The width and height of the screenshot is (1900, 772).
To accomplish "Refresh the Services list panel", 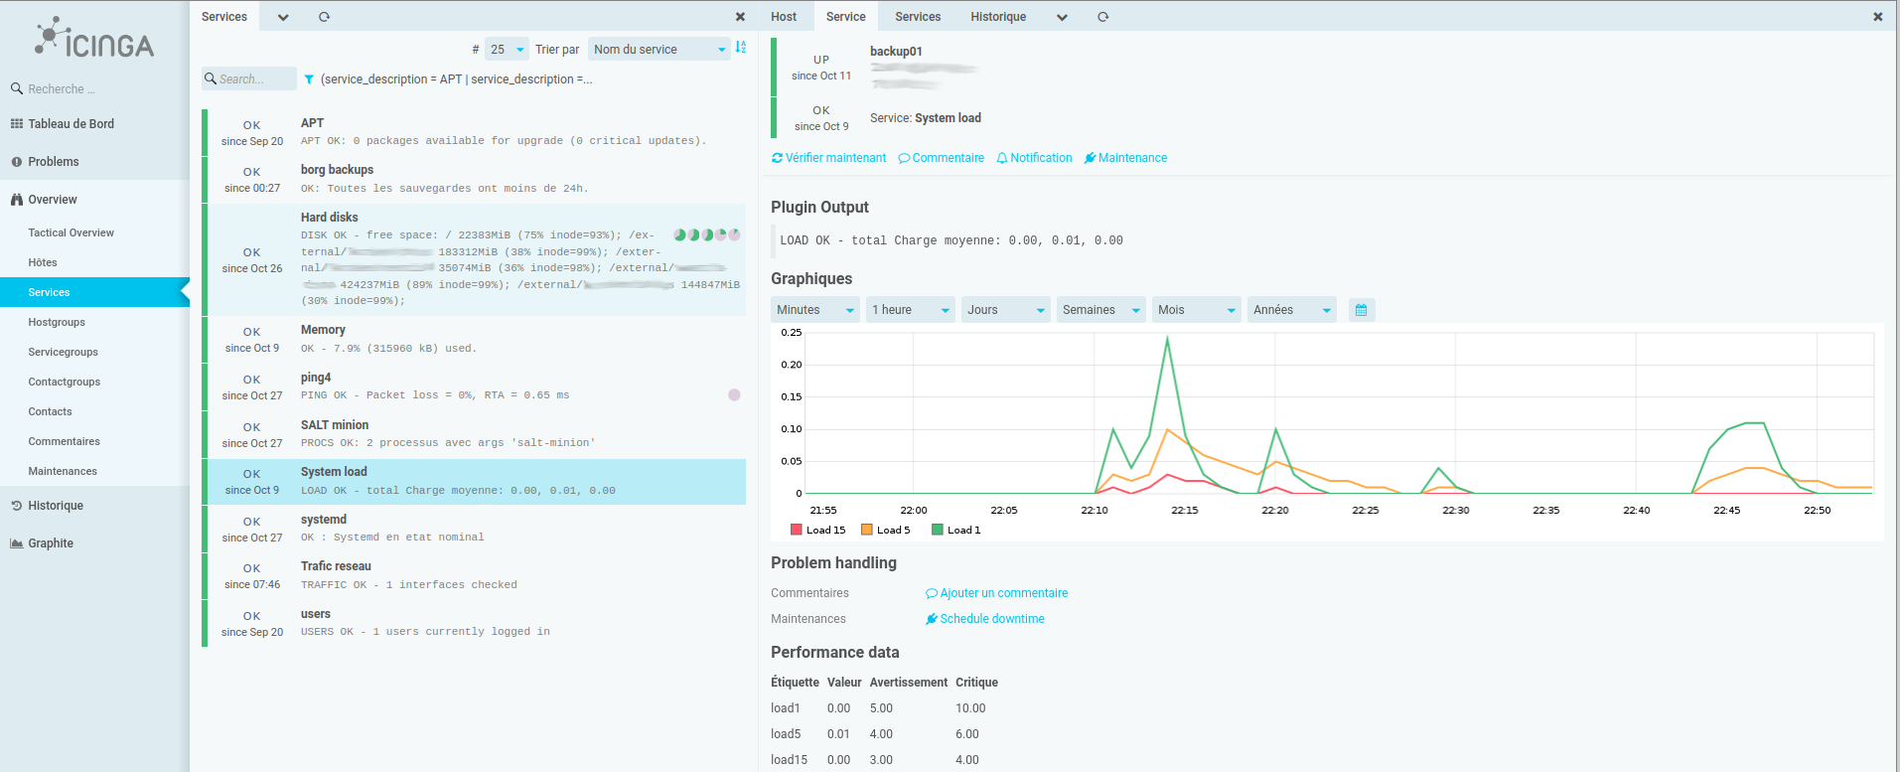I will [324, 17].
